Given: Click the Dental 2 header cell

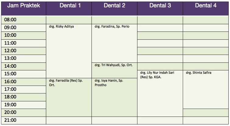Looking at the screenshot, I should pos(114,6).
